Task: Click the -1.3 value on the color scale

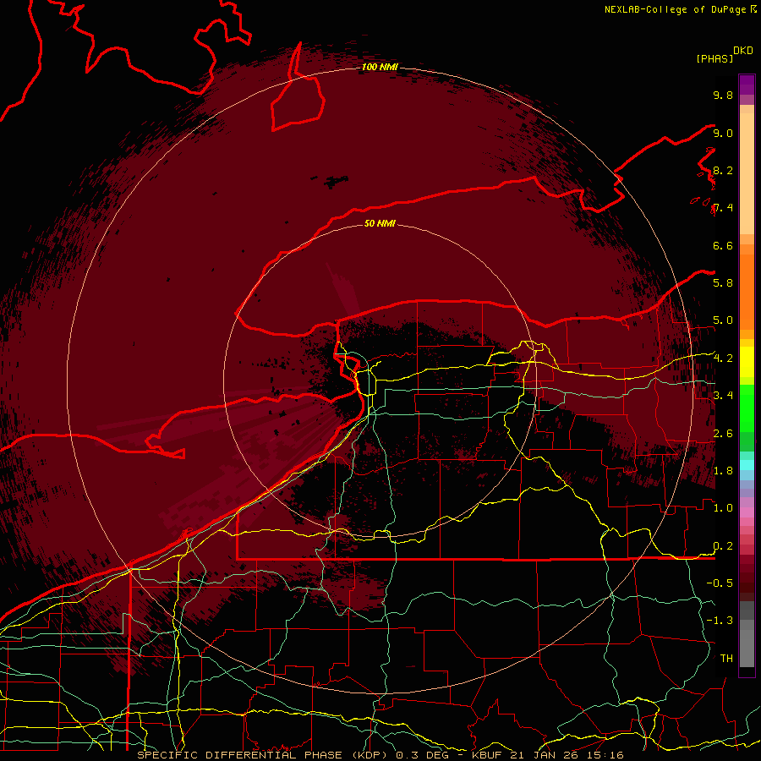Action: (x=720, y=621)
